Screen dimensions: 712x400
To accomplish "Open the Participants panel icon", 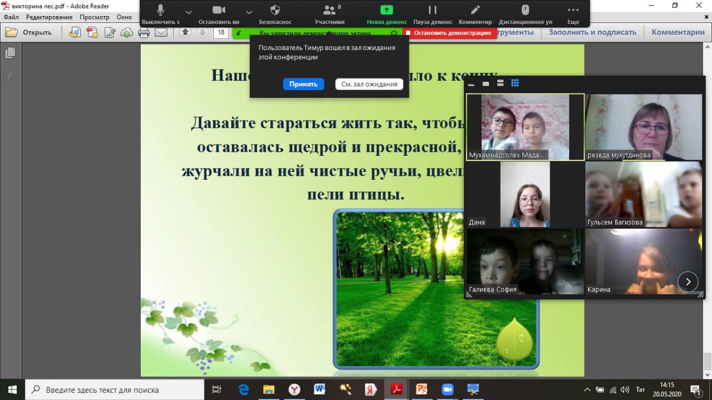I will point(329,11).
